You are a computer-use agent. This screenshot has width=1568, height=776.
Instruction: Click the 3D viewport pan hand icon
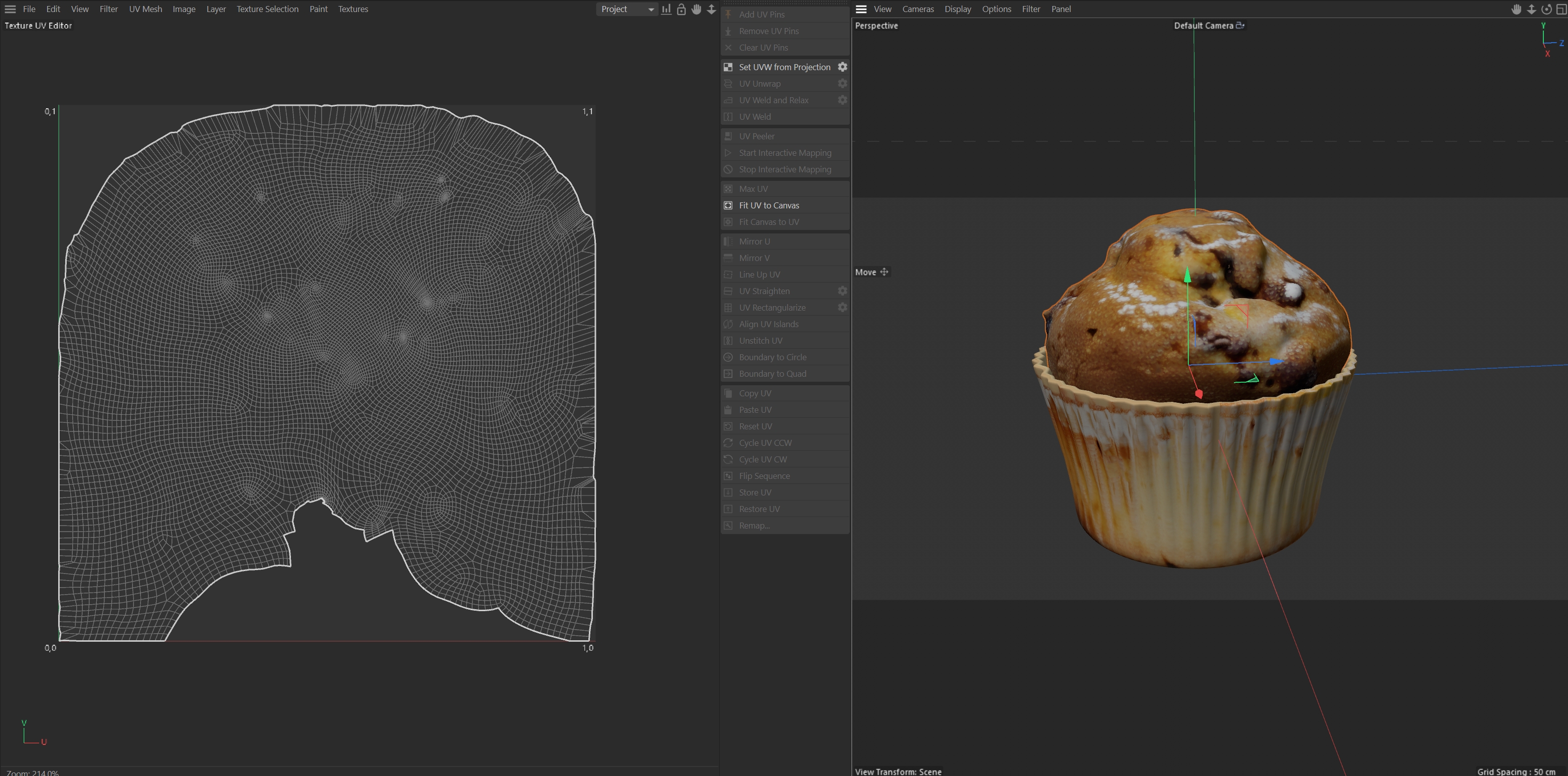1516,9
